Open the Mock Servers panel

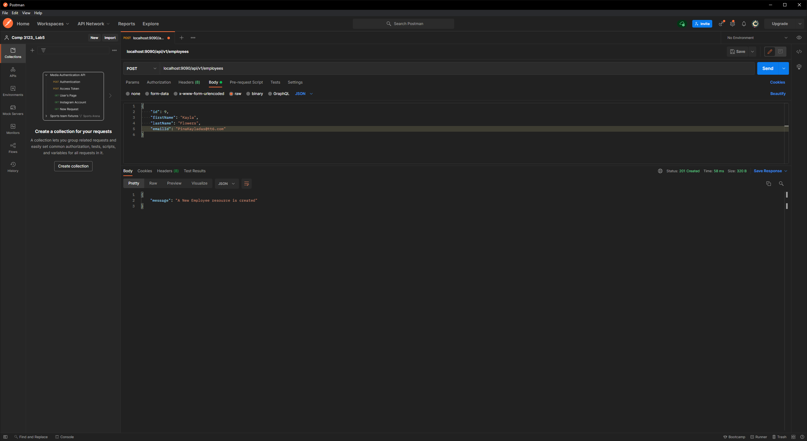pos(13,110)
